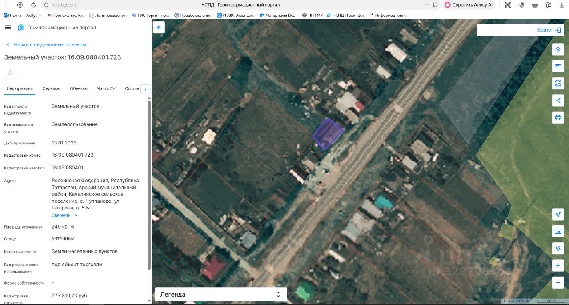Open the Почта bookmark

click(x=23, y=15)
